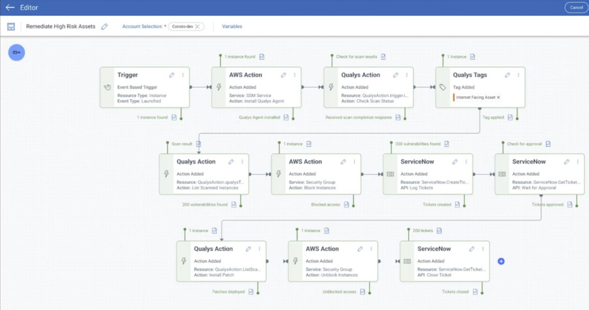Open the three-dot menu on the Trigger node
The width and height of the screenshot is (589, 310).
[x=183, y=75]
